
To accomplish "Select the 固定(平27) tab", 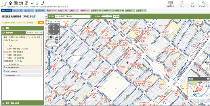I will pos(29,11).
